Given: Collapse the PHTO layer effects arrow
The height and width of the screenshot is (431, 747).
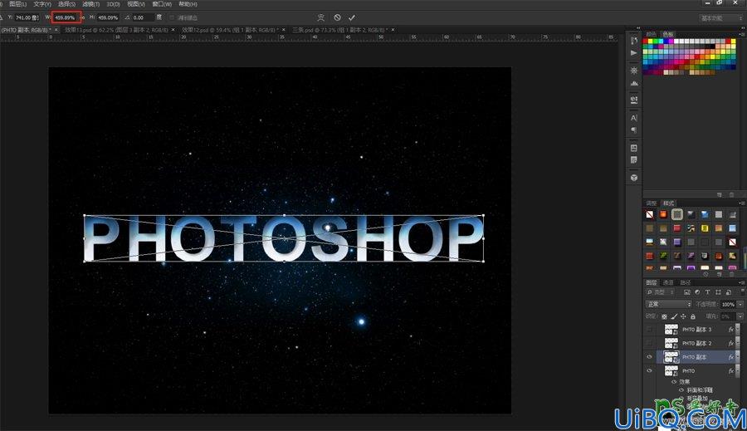Looking at the screenshot, I should tap(739, 370).
